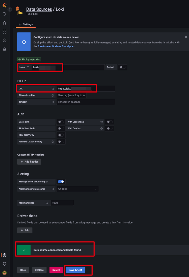Click the Maximum lines input field

tap(62, 203)
